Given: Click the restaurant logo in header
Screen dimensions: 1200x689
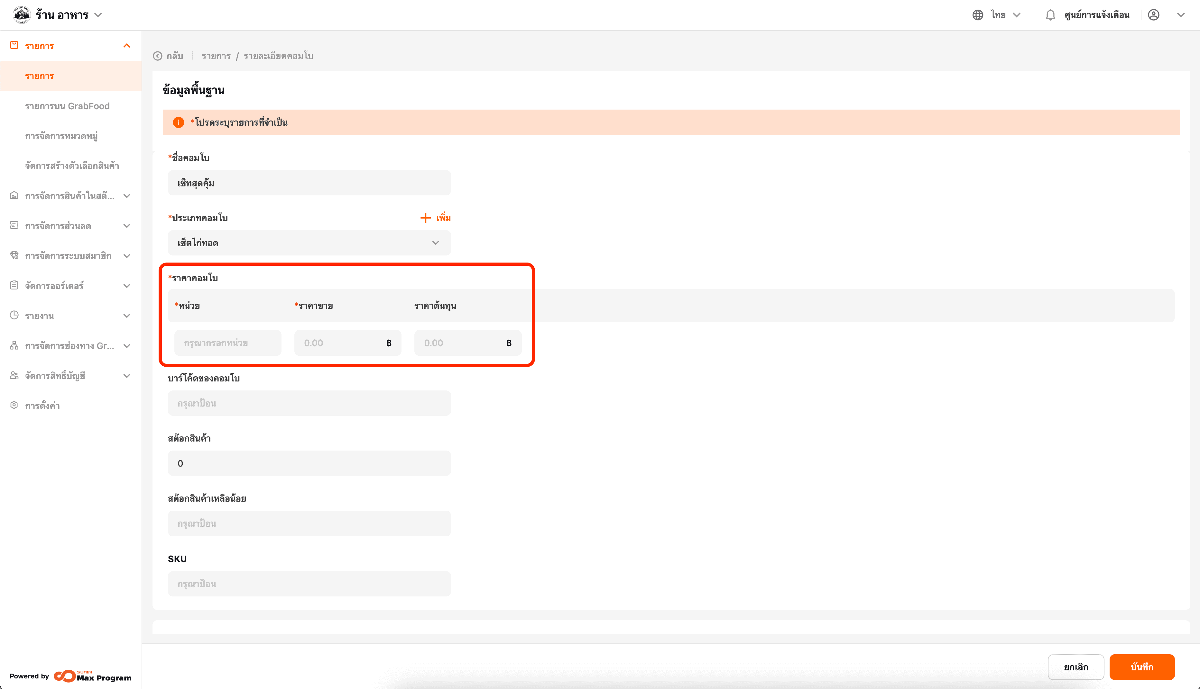Looking at the screenshot, I should [x=21, y=15].
